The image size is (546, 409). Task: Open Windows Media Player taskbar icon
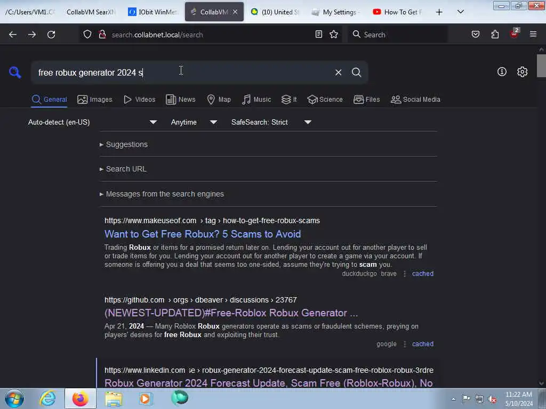[x=146, y=398]
